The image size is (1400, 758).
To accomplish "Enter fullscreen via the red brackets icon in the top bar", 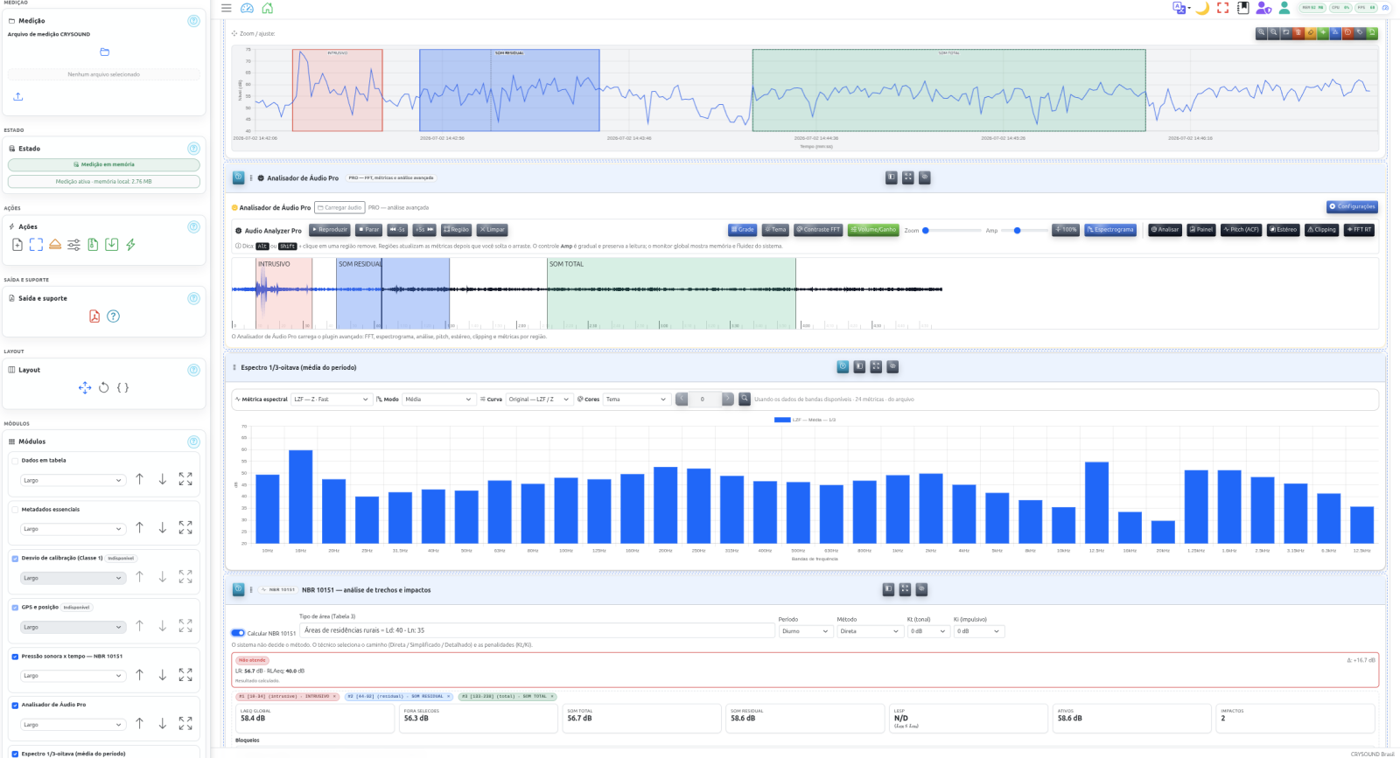I will click(x=1222, y=8).
